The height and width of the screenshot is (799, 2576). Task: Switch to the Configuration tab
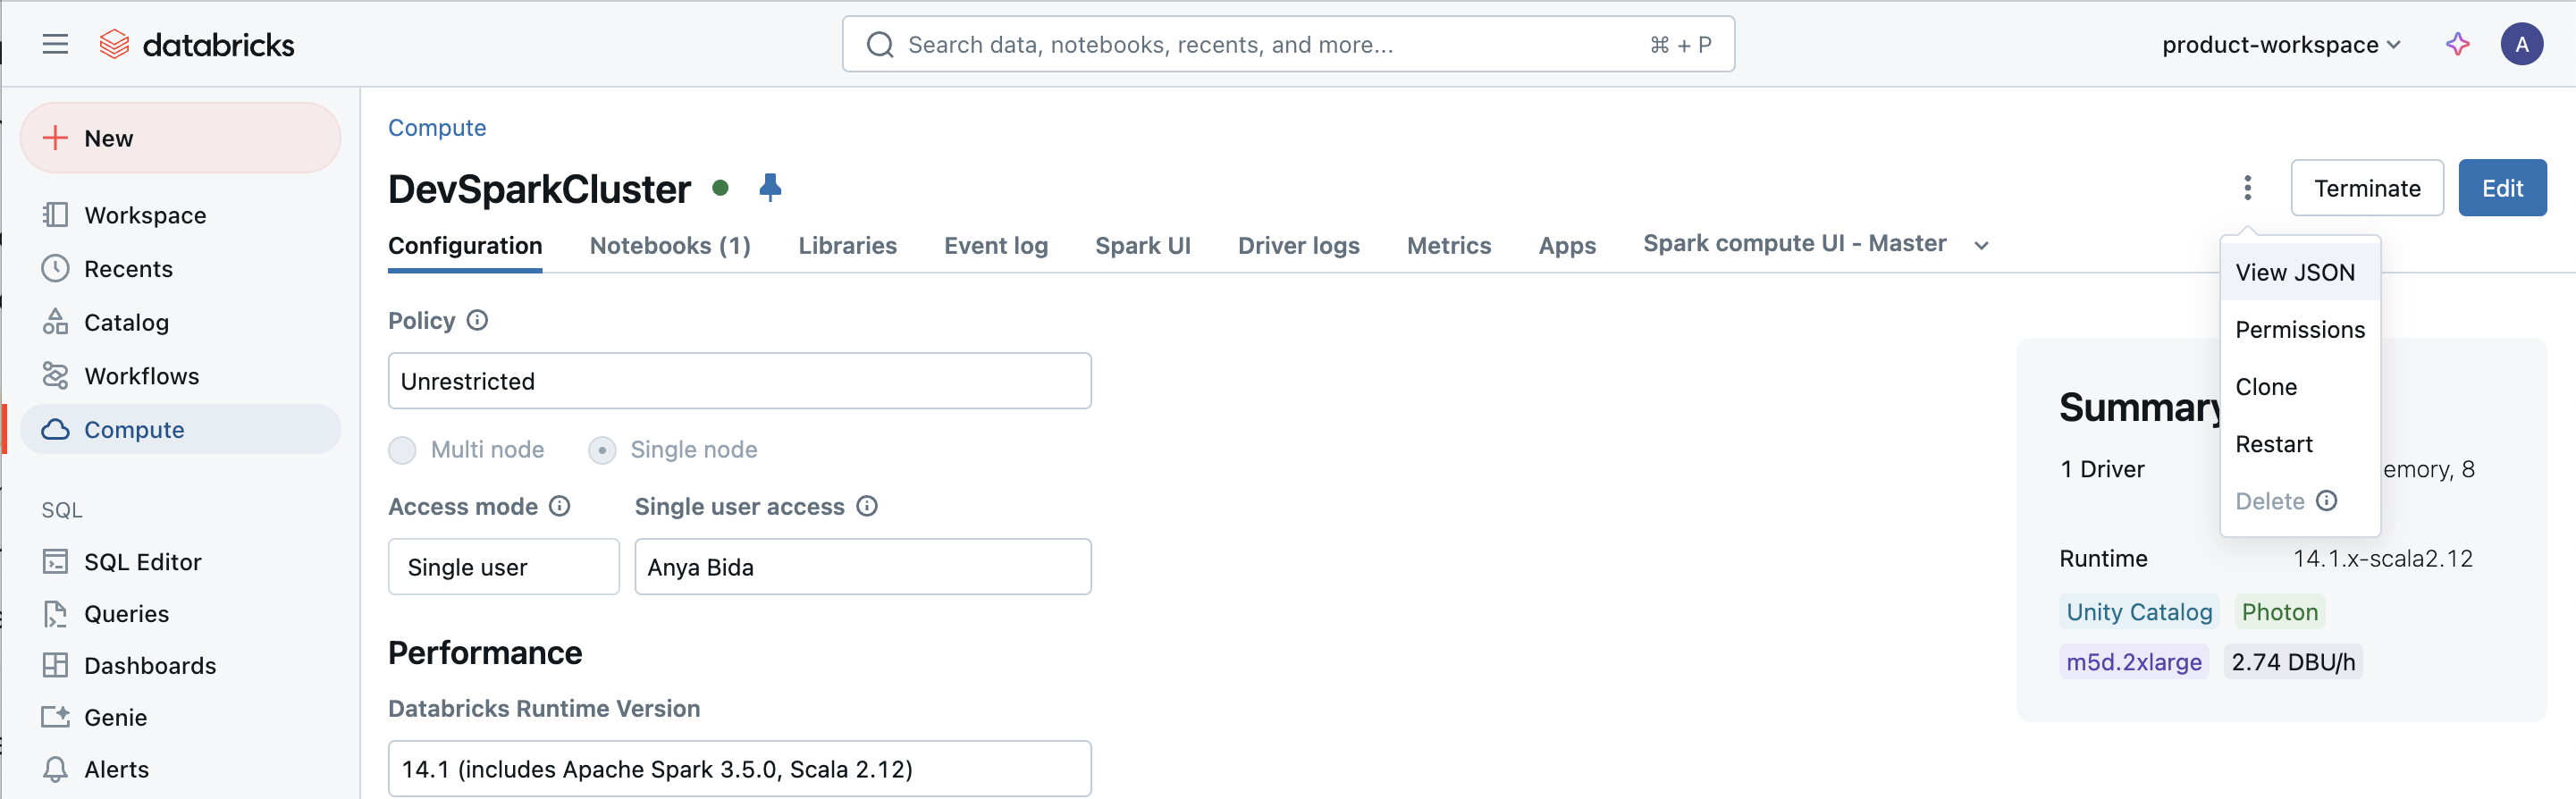tap(465, 245)
